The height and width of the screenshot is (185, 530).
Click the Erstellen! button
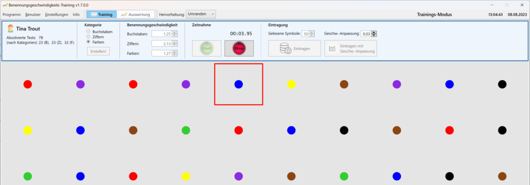[98, 51]
